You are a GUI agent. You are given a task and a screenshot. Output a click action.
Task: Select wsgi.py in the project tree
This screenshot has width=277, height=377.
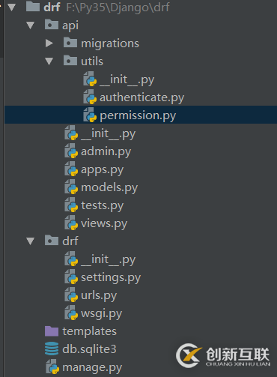tap(102, 313)
